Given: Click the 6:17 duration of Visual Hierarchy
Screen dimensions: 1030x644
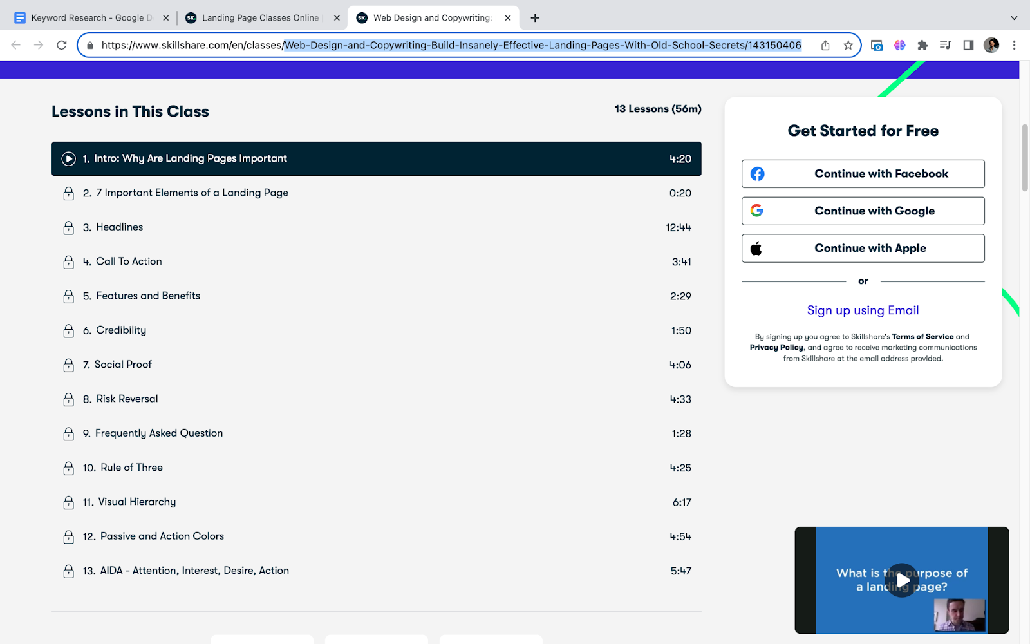Looking at the screenshot, I should pos(682,502).
